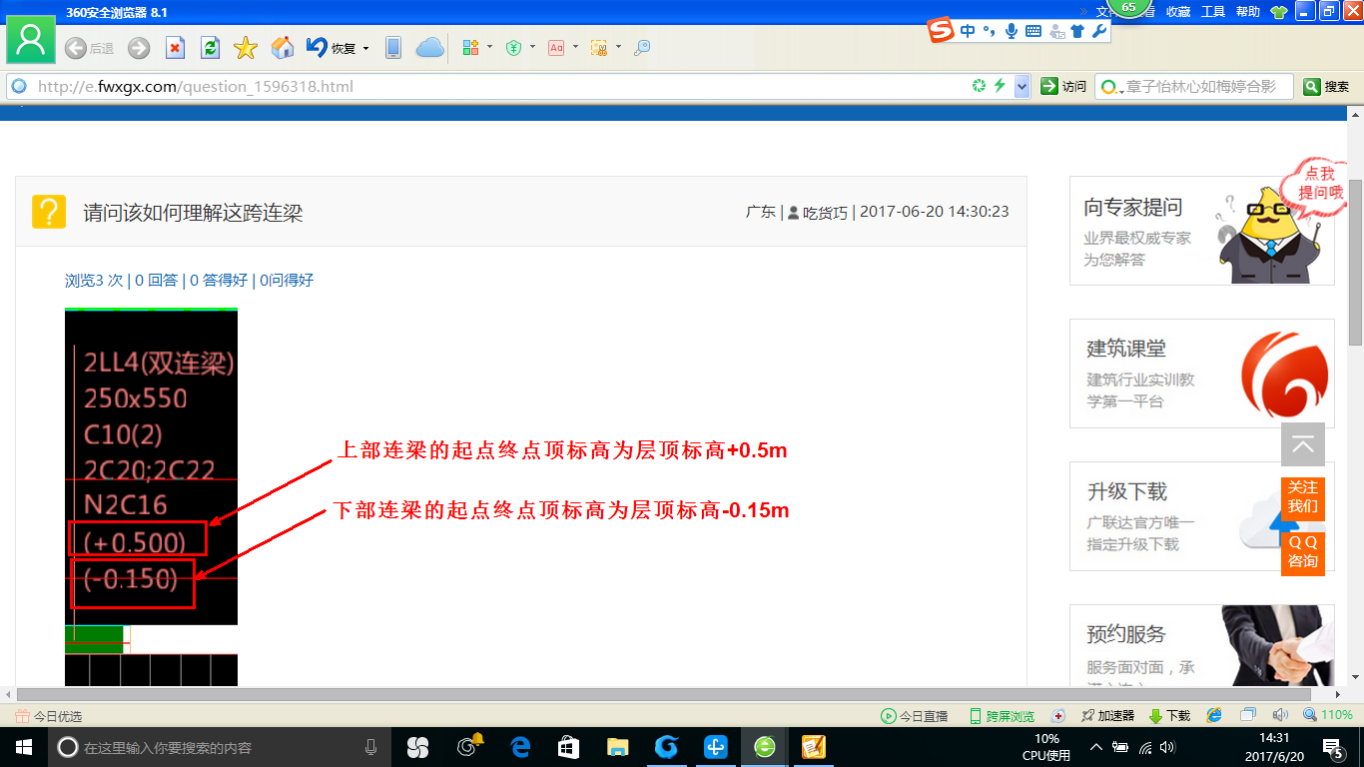
Task: Open the Sogou soft keyboard icon
Action: 1033,31
